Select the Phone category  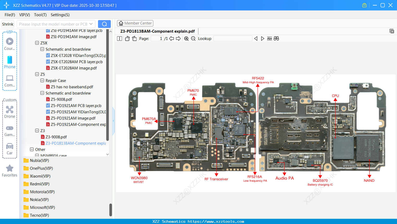tap(10, 62)
